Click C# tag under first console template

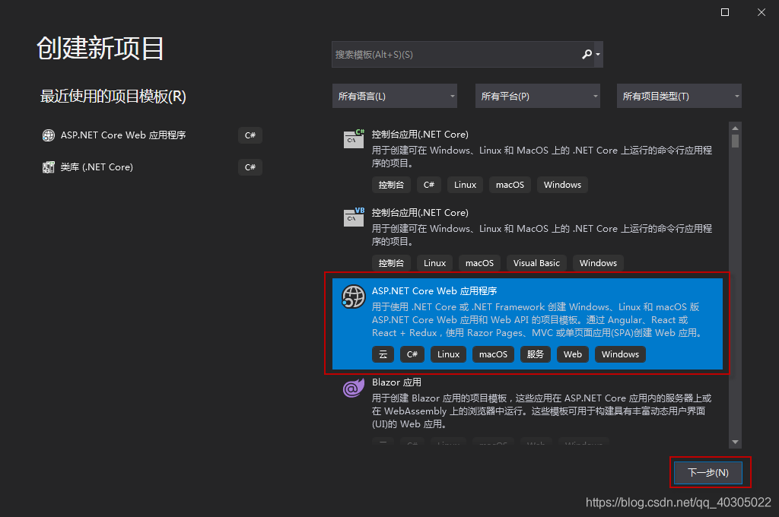pos(429,185)
